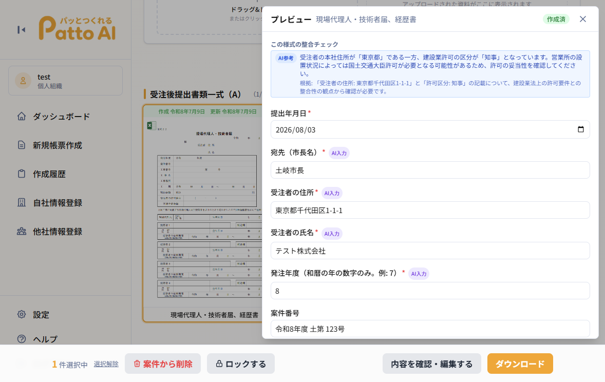
Task: Collapse the sidebar with the arrow icon
Action: [21, 30]
